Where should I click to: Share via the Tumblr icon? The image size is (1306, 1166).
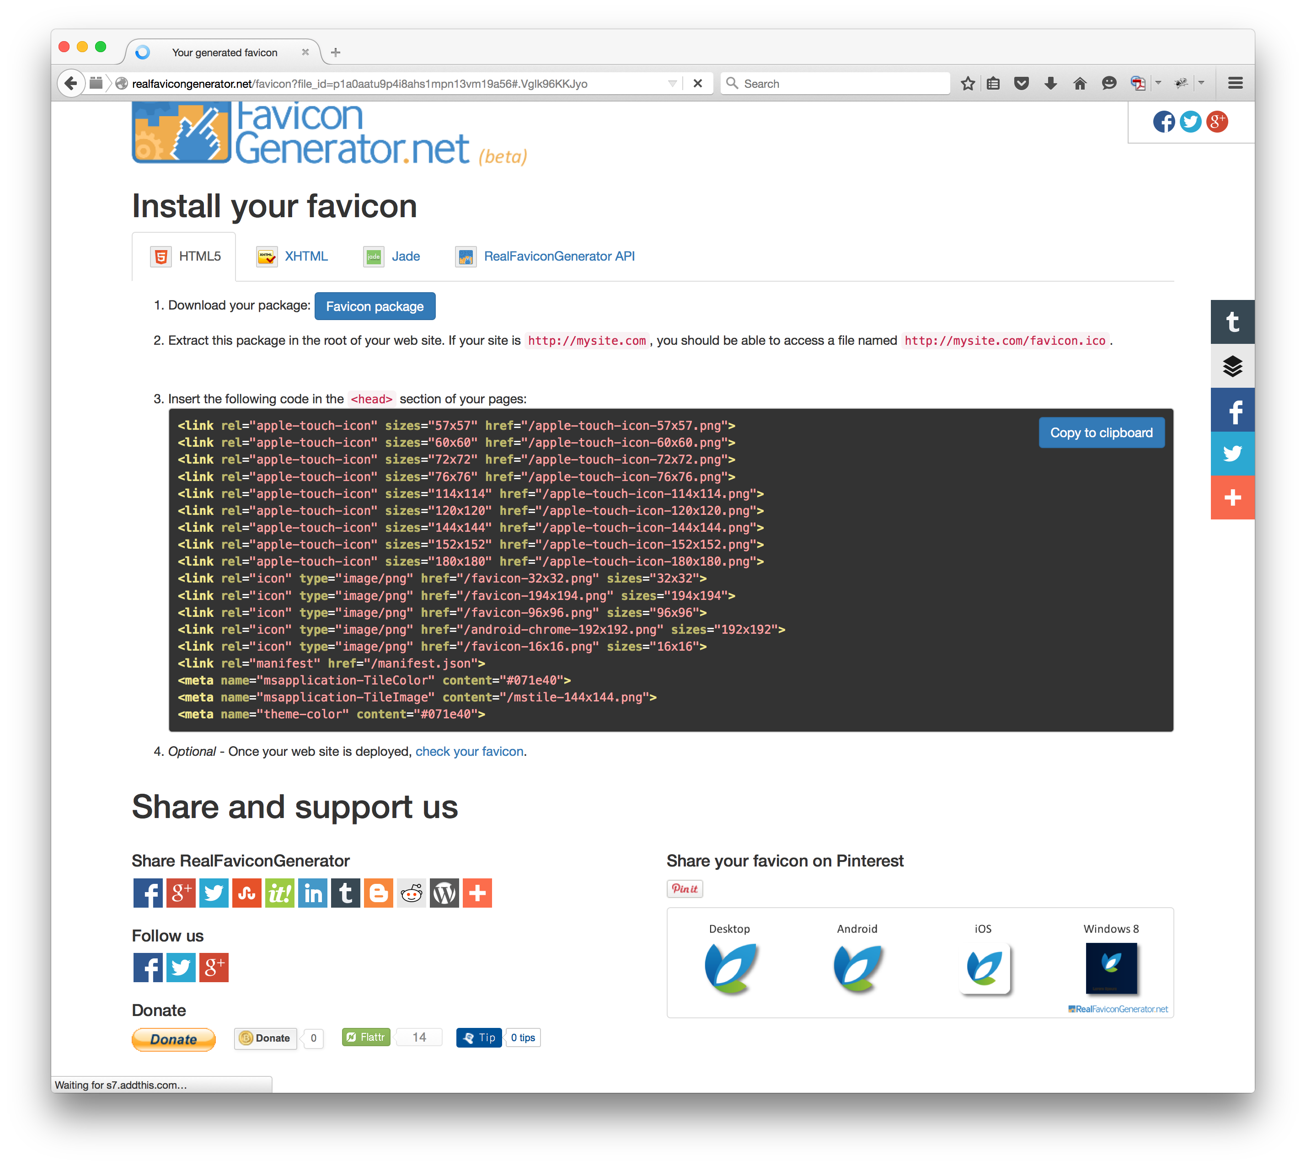(x=346, y=893)
